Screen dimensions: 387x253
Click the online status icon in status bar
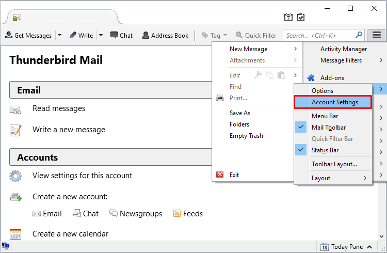pos(6,246)
